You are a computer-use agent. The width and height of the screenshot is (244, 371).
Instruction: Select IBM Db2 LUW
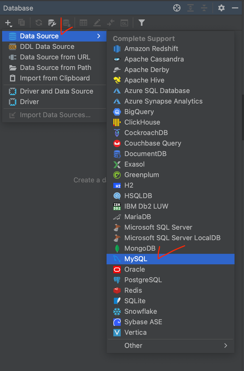(171, 206)
